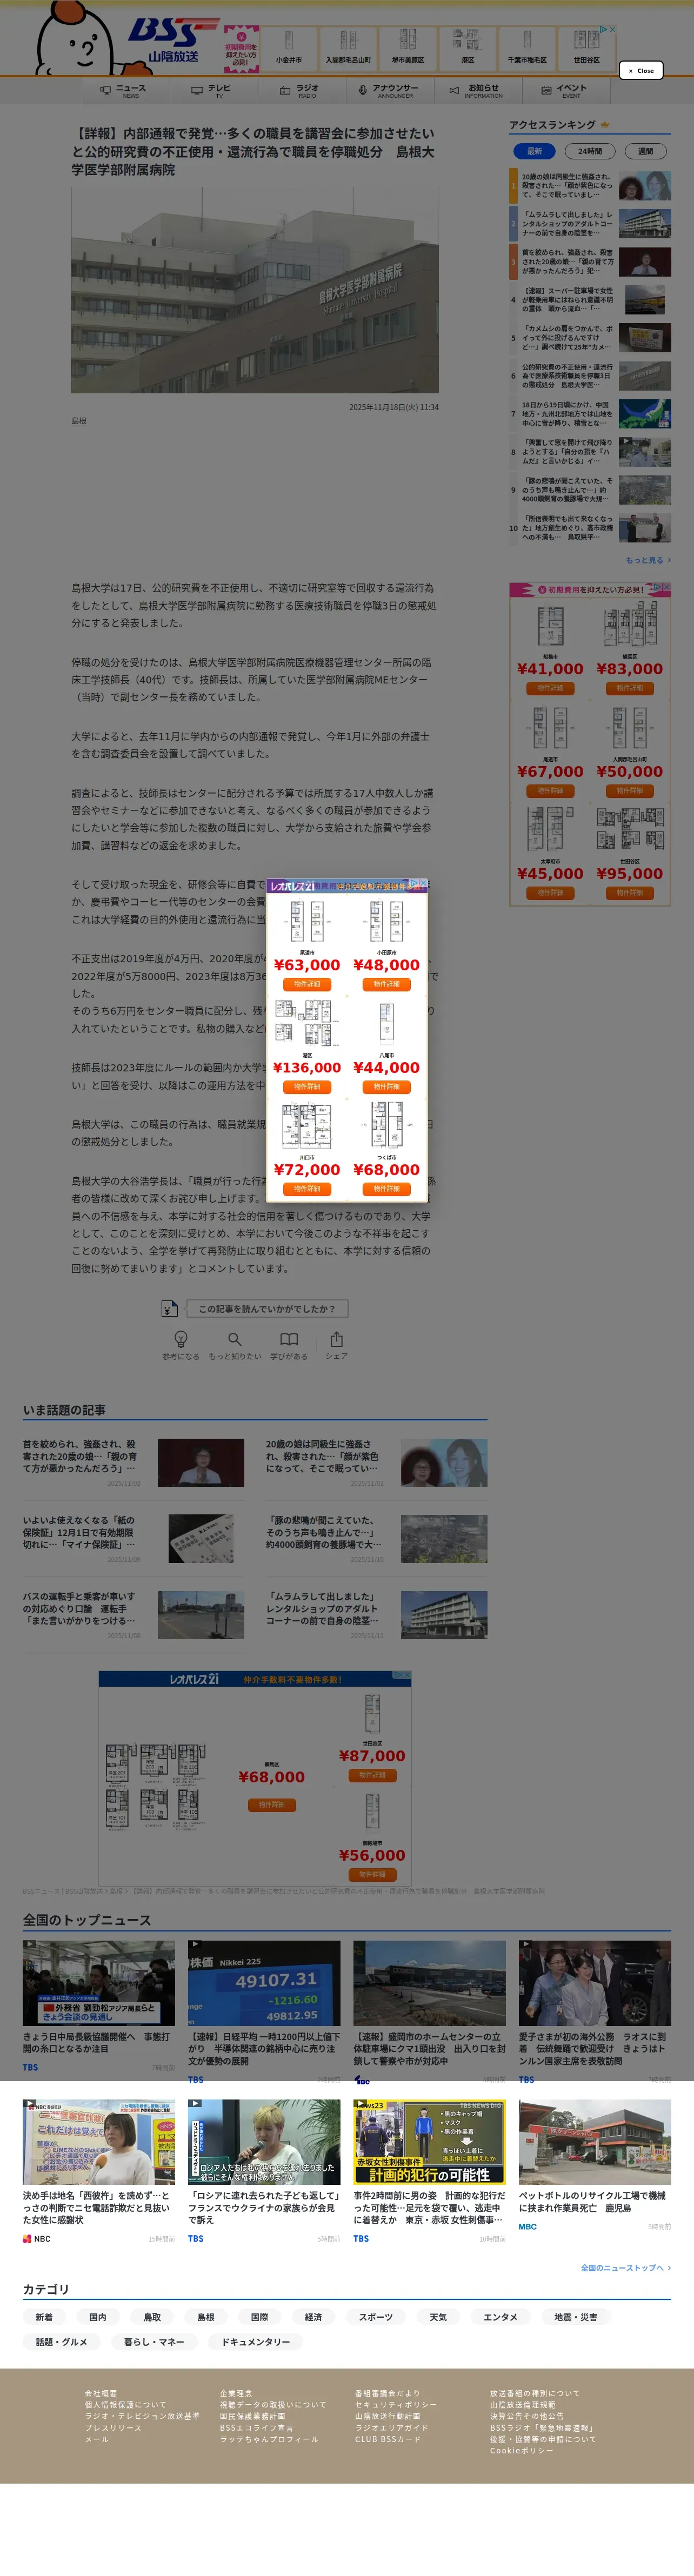
Task: Select the 鳥取 category chip
Action: coord(152,2317)
